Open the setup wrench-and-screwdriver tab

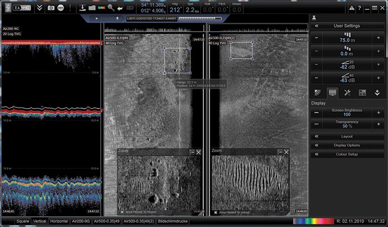pyautogui.click(x=347, y=92)
